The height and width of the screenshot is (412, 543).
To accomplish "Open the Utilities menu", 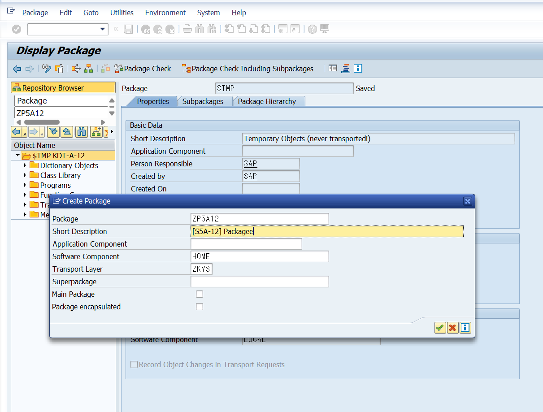I will (122, 13).
